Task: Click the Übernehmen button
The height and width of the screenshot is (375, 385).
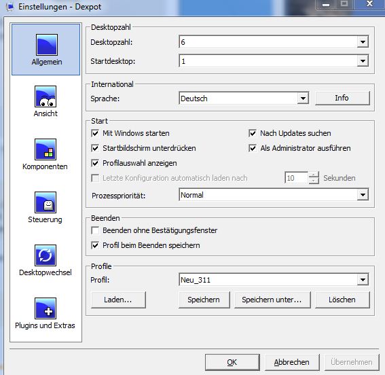Action: point(352,362)
